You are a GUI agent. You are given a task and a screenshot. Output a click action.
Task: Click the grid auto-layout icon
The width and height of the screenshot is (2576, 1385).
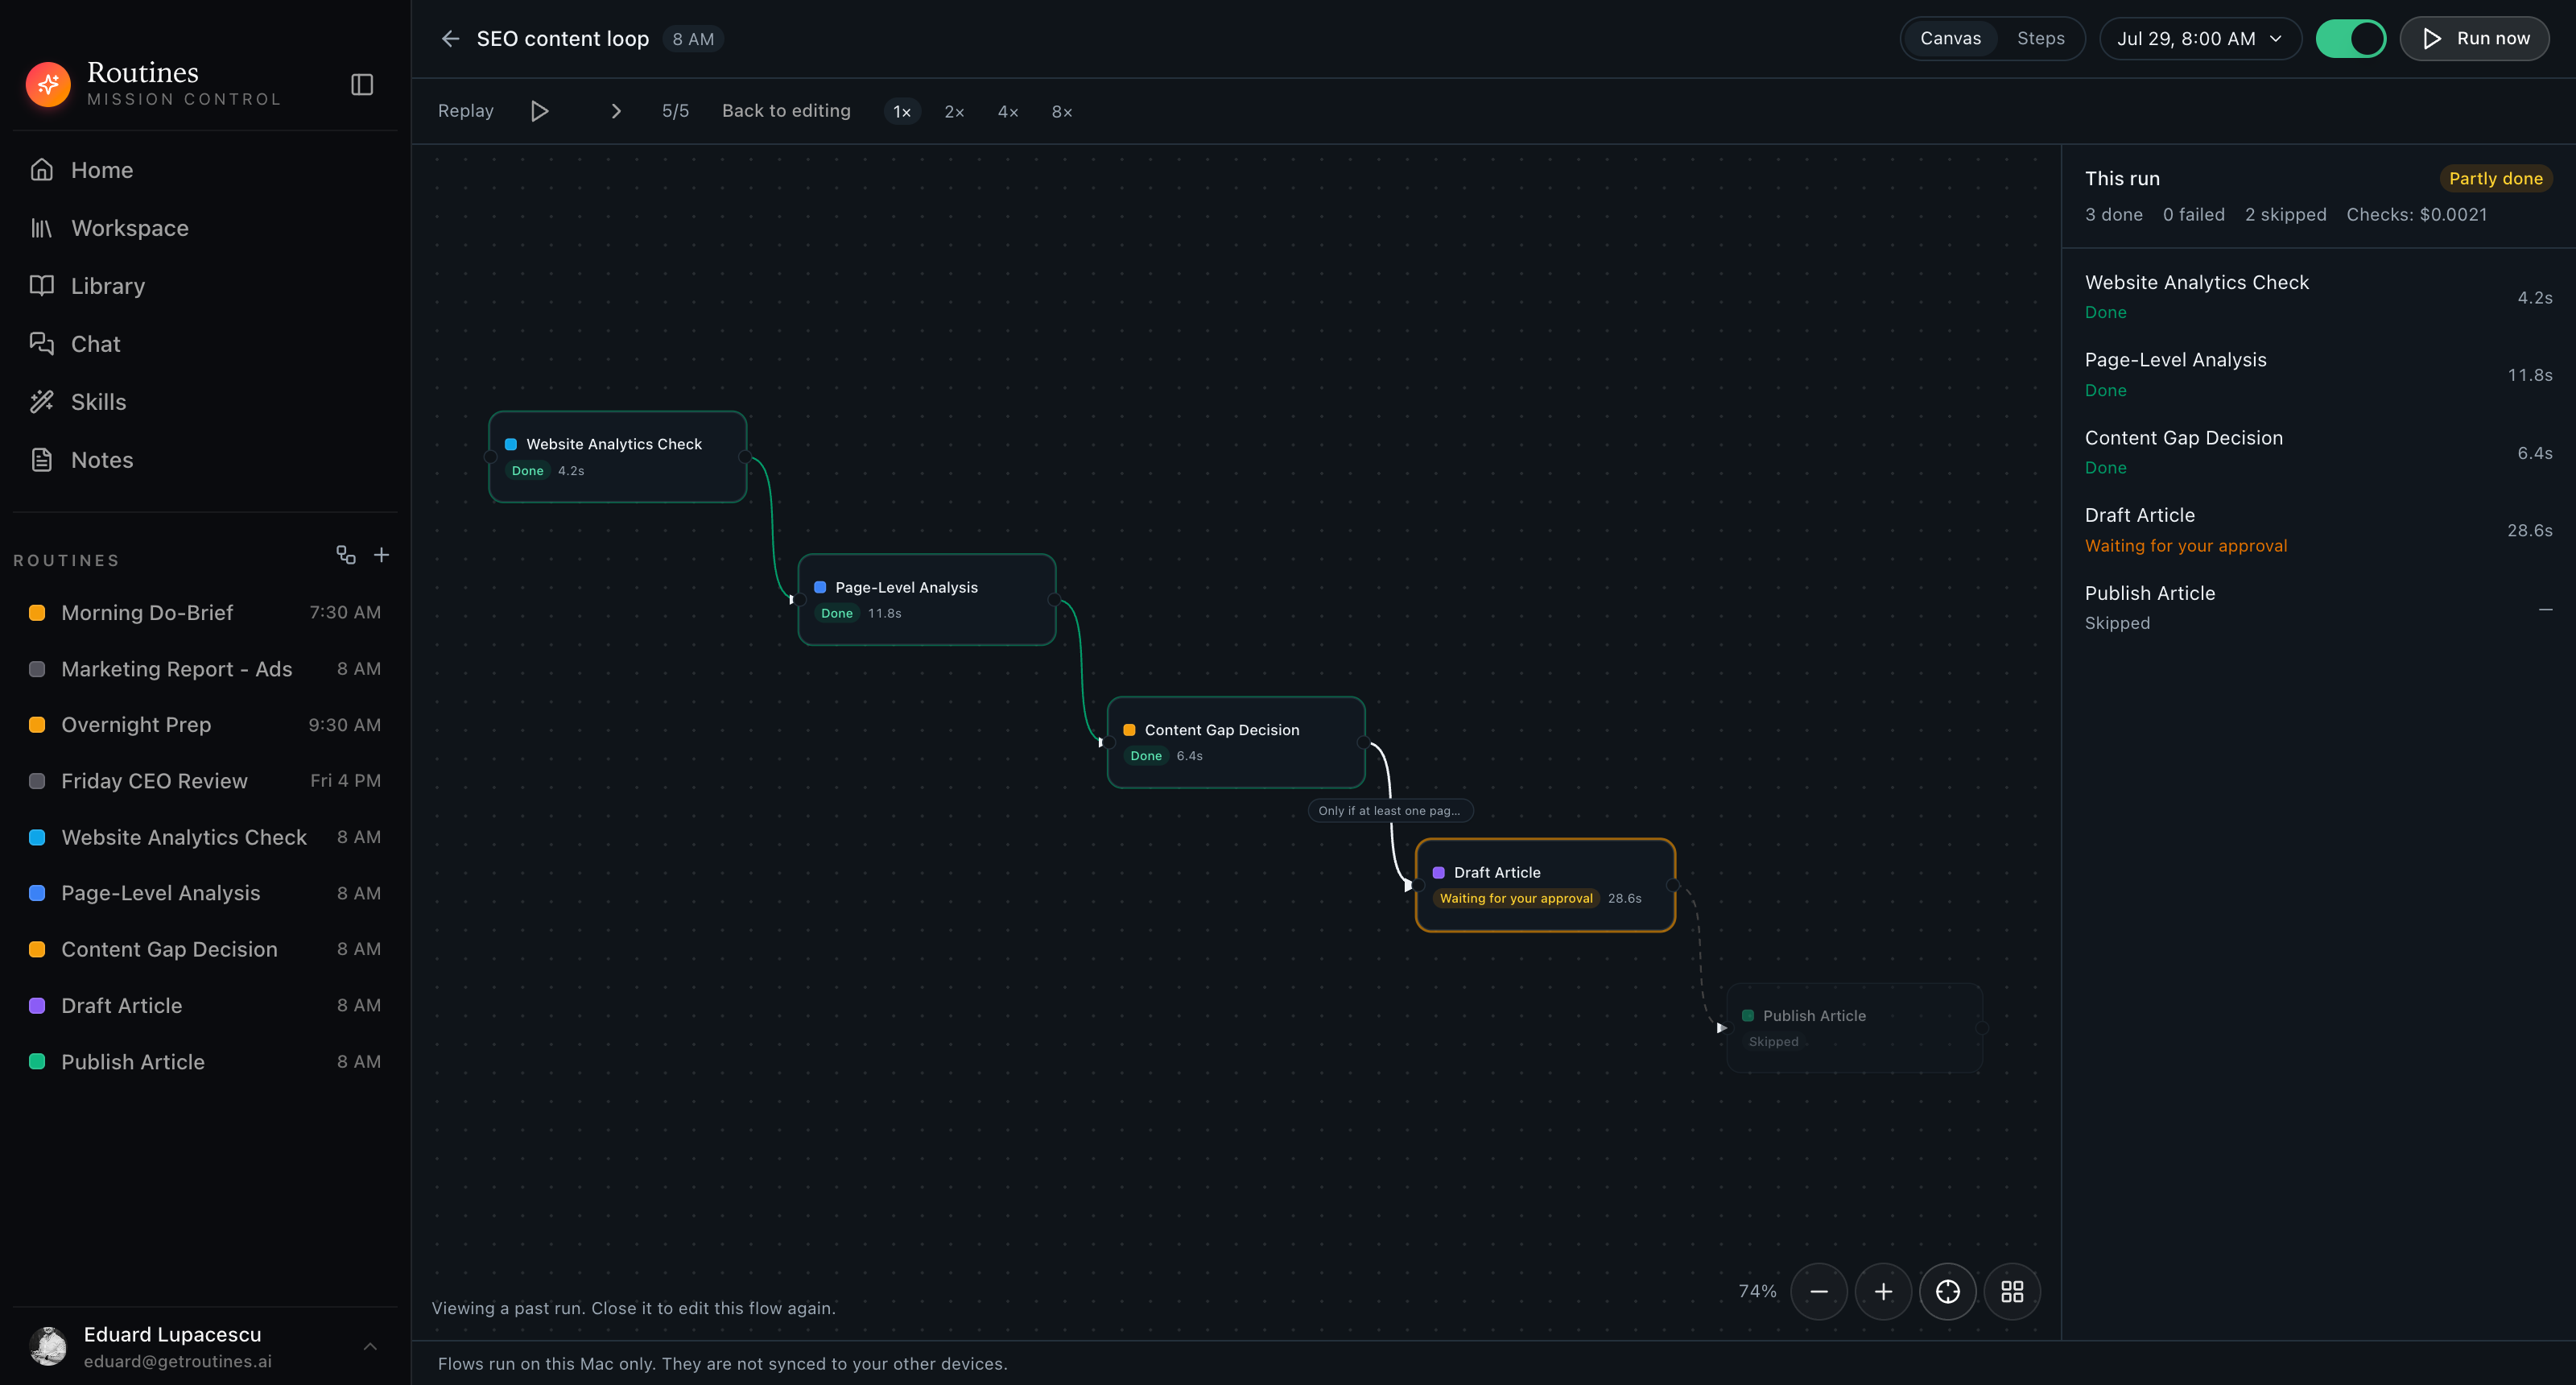pyautogui.click(x=2012, y=1292)
